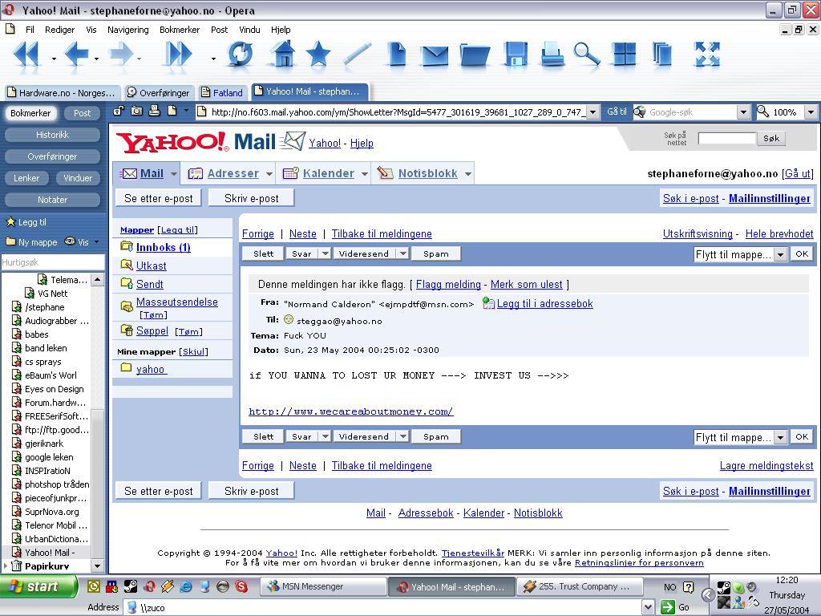Screen dimensions: 821x616
Task: Click the Kalender tab calendar icon
Action: (290, 173)
